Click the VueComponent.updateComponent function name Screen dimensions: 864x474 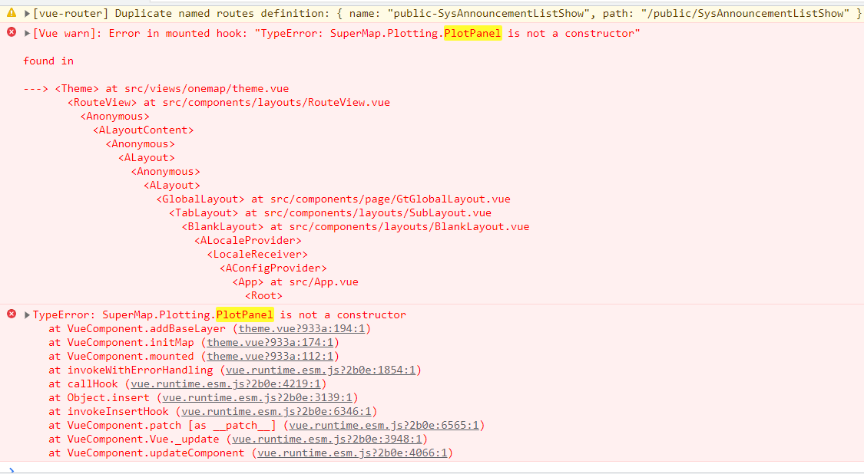(156, 453)
